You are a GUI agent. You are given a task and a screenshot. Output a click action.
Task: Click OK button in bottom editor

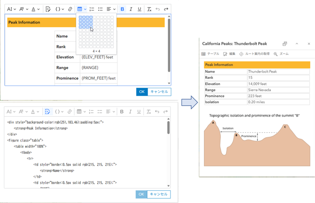click(141, 194)
